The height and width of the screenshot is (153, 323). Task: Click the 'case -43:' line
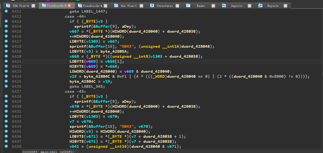(75, 91)
